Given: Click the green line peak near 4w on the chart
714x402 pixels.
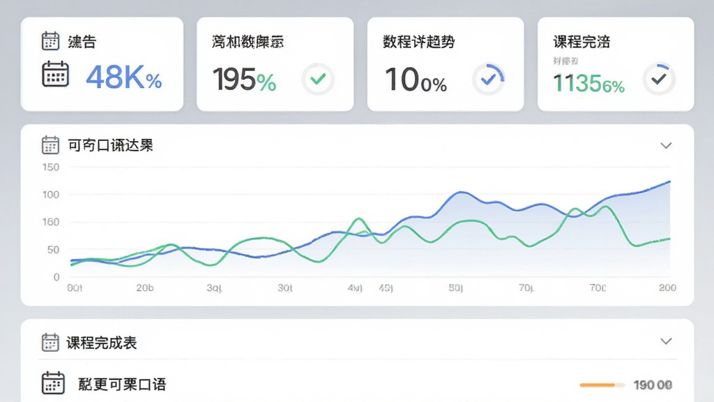Looking at the screenshot, I should [x=359, y=219].
